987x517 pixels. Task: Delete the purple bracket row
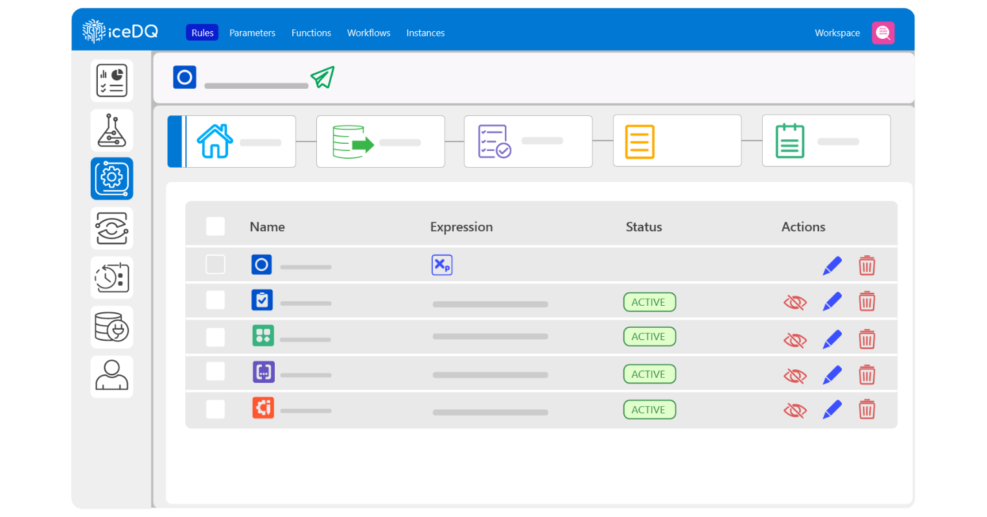[867, 375]
